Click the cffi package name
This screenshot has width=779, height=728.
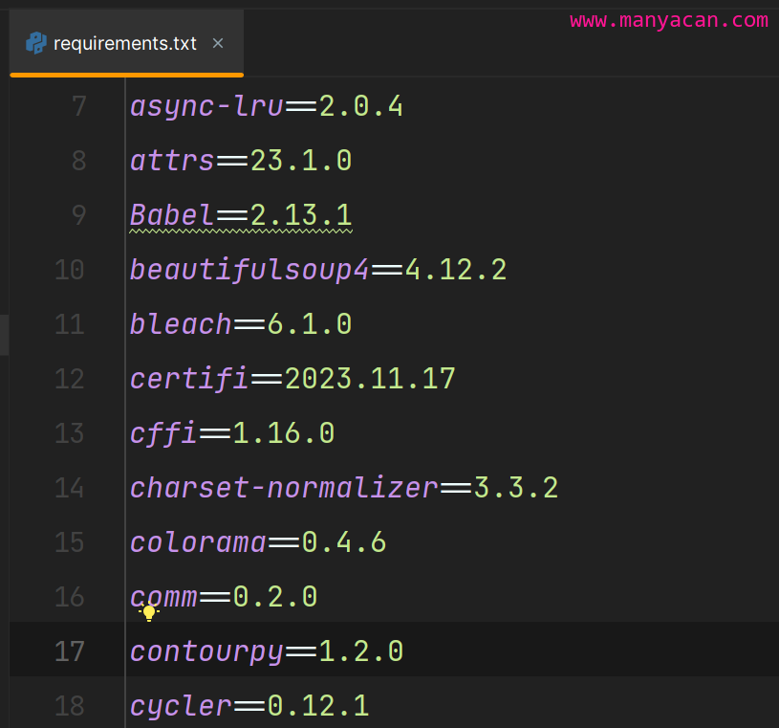163,433
